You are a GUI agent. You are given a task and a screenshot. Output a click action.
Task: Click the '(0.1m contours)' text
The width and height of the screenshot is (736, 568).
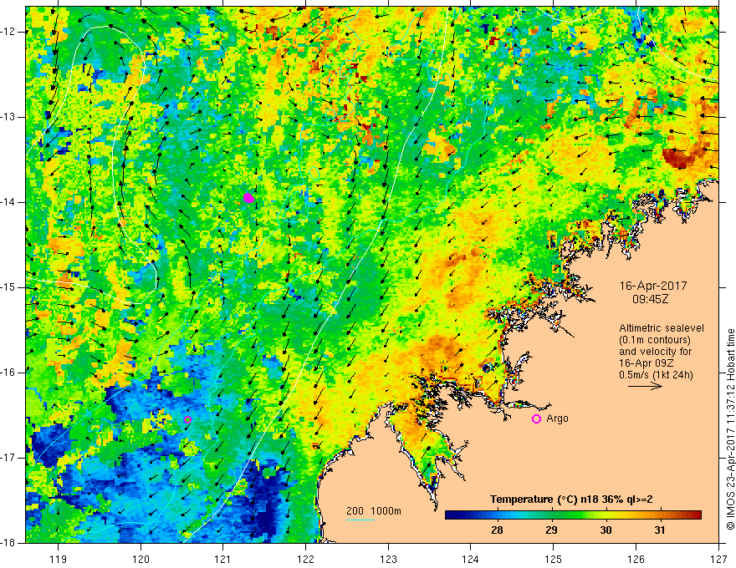pyautogui.click(x=655, y=340)
